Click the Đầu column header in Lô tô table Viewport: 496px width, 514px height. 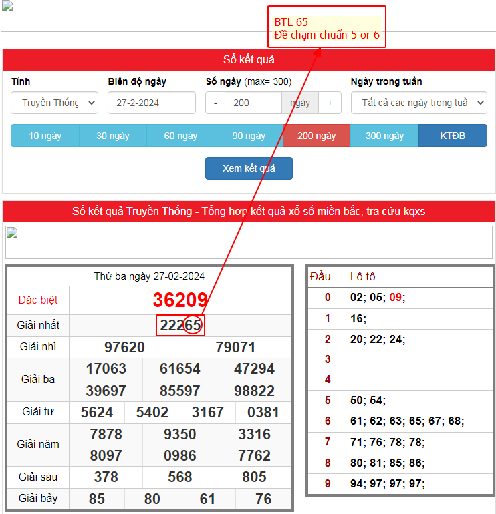321,276
